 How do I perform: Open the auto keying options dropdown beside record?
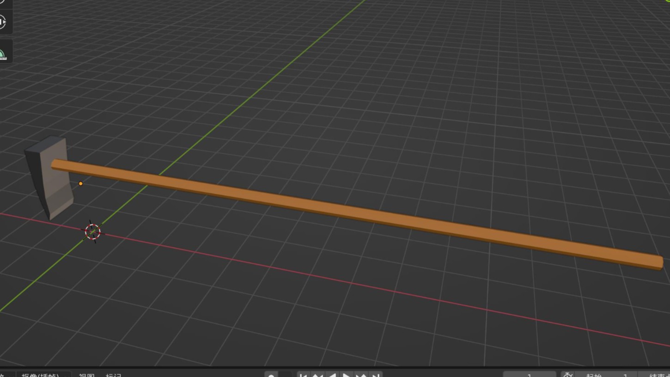pos(286,375)
